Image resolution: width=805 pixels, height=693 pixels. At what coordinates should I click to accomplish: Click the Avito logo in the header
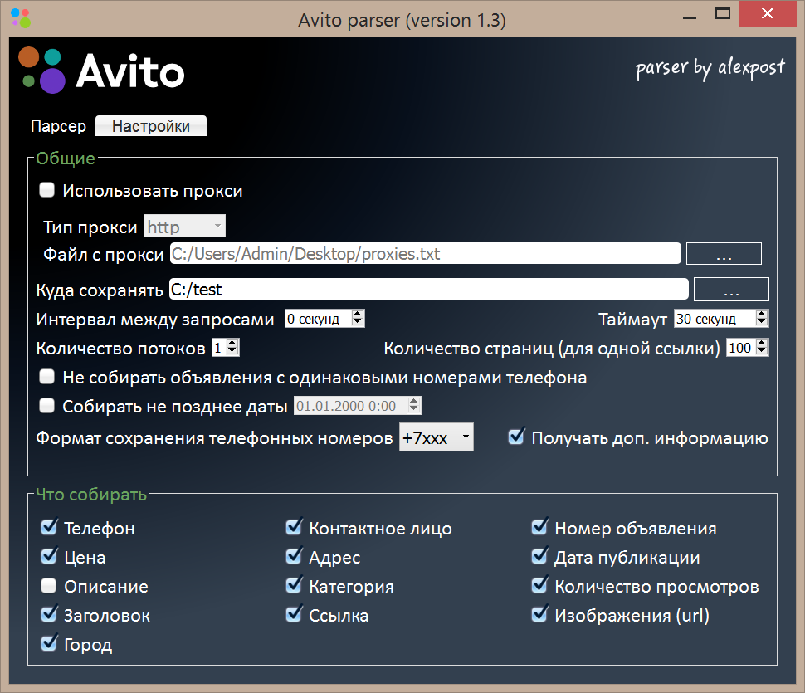(x=101, y=71)
